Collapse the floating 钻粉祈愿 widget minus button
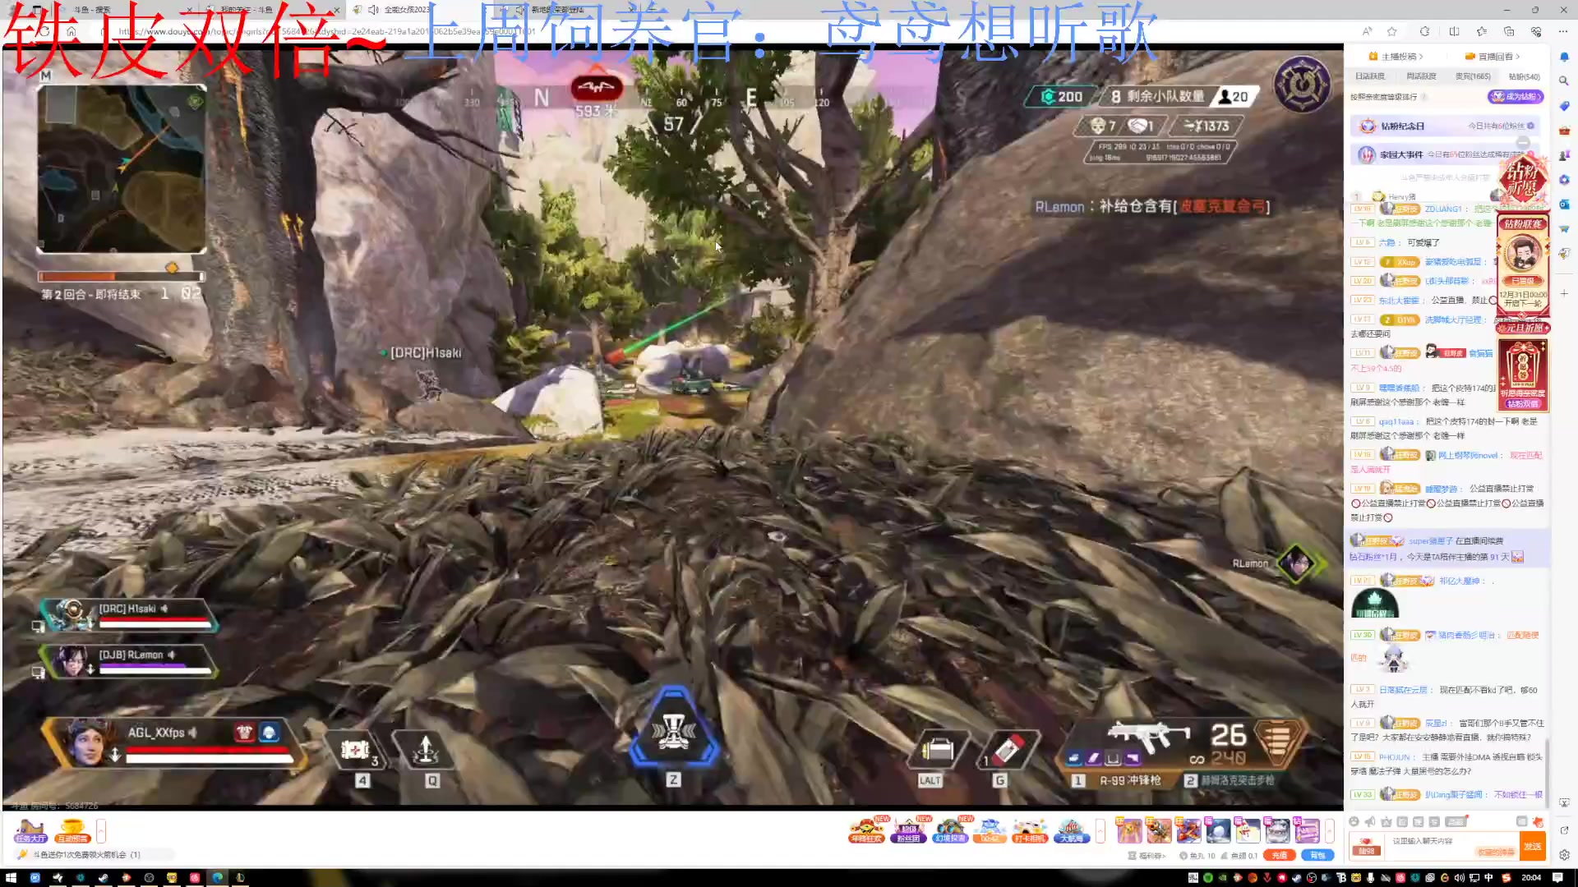1578x887 pixels. (x=1523, y=143)
